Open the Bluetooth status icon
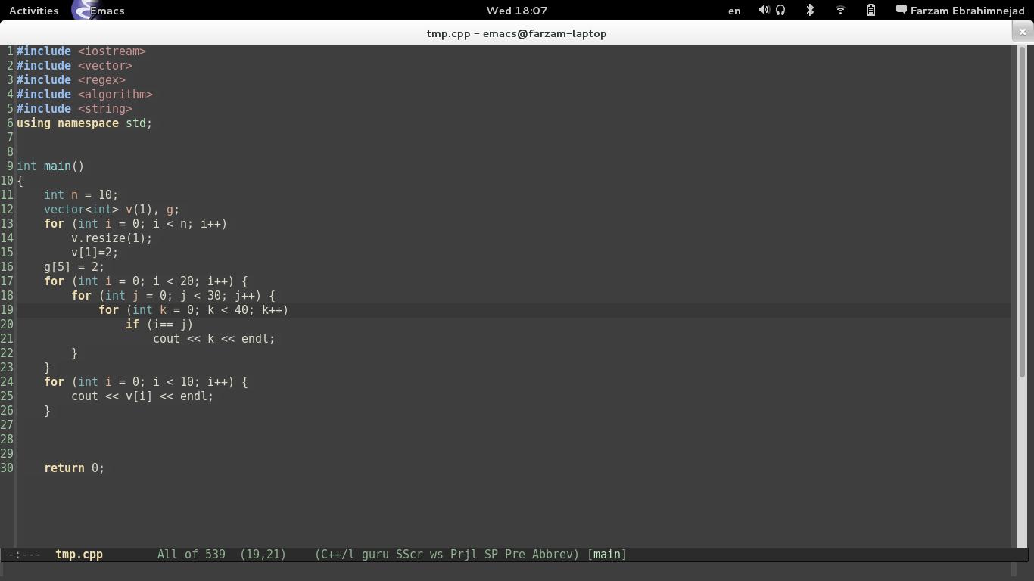 [810, 11]
